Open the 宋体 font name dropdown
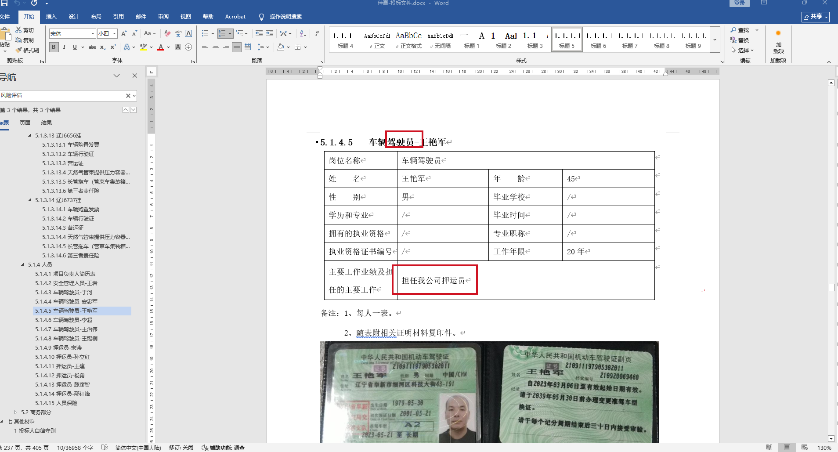The width and height of the screenshot is (838, 452). coord(93,33)
